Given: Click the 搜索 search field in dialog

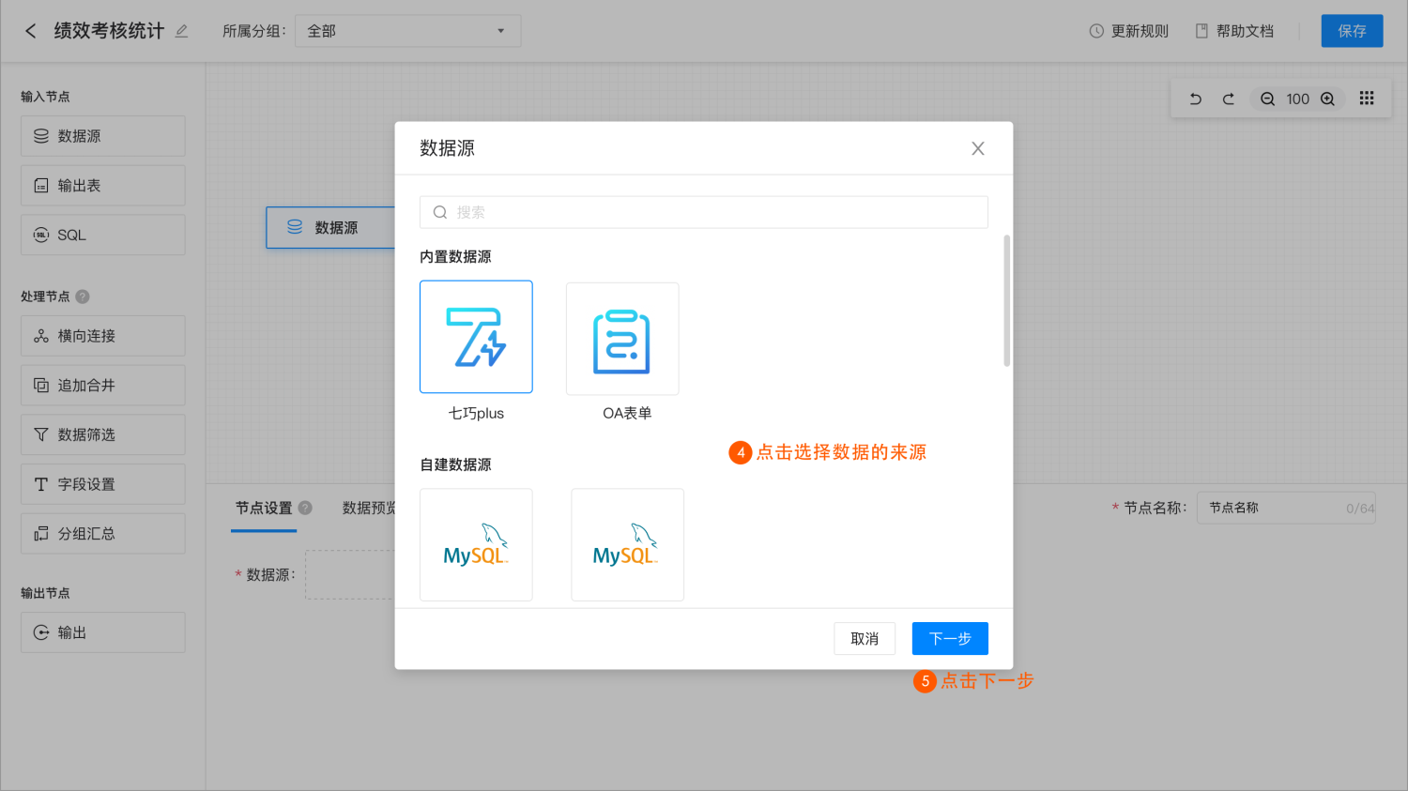Looking at the screenshot, I should pyautogui.click(x=704, y=212).
